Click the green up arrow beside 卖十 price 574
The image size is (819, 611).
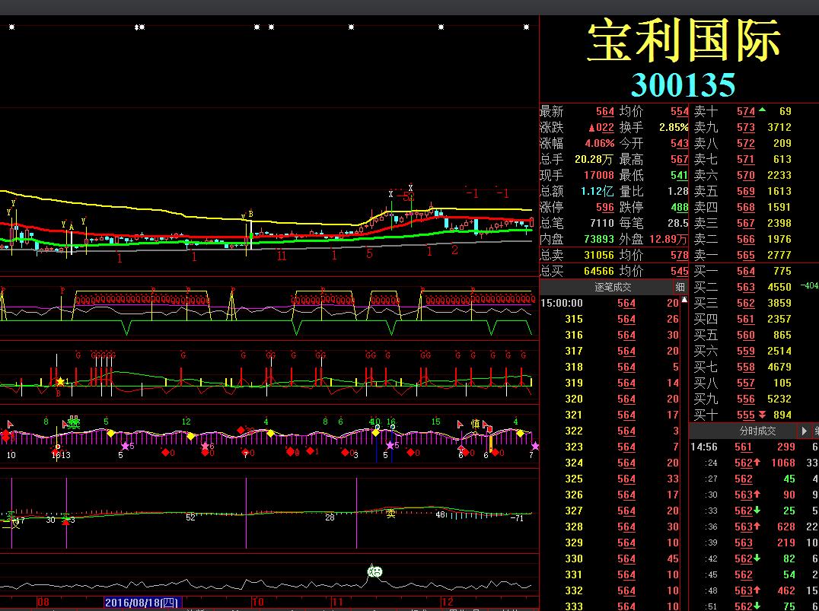pyautogui.click(x=762, y=110)
